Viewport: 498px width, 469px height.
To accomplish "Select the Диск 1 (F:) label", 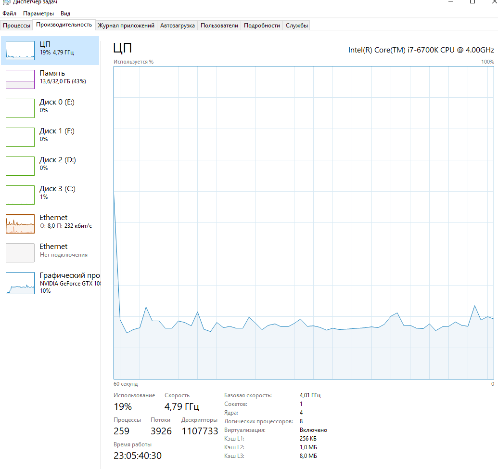I will [57, 131].
